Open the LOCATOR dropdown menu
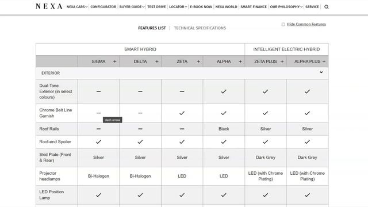This screenshot has width=368, height=207. coord(178,7)
